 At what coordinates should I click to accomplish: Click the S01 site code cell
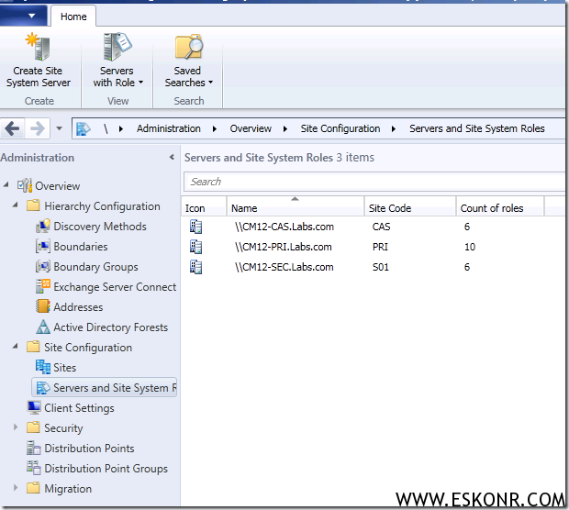pos(380,268)
